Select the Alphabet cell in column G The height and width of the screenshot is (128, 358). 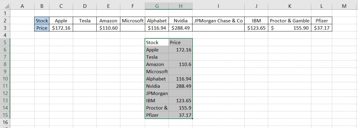coord(157,79)
